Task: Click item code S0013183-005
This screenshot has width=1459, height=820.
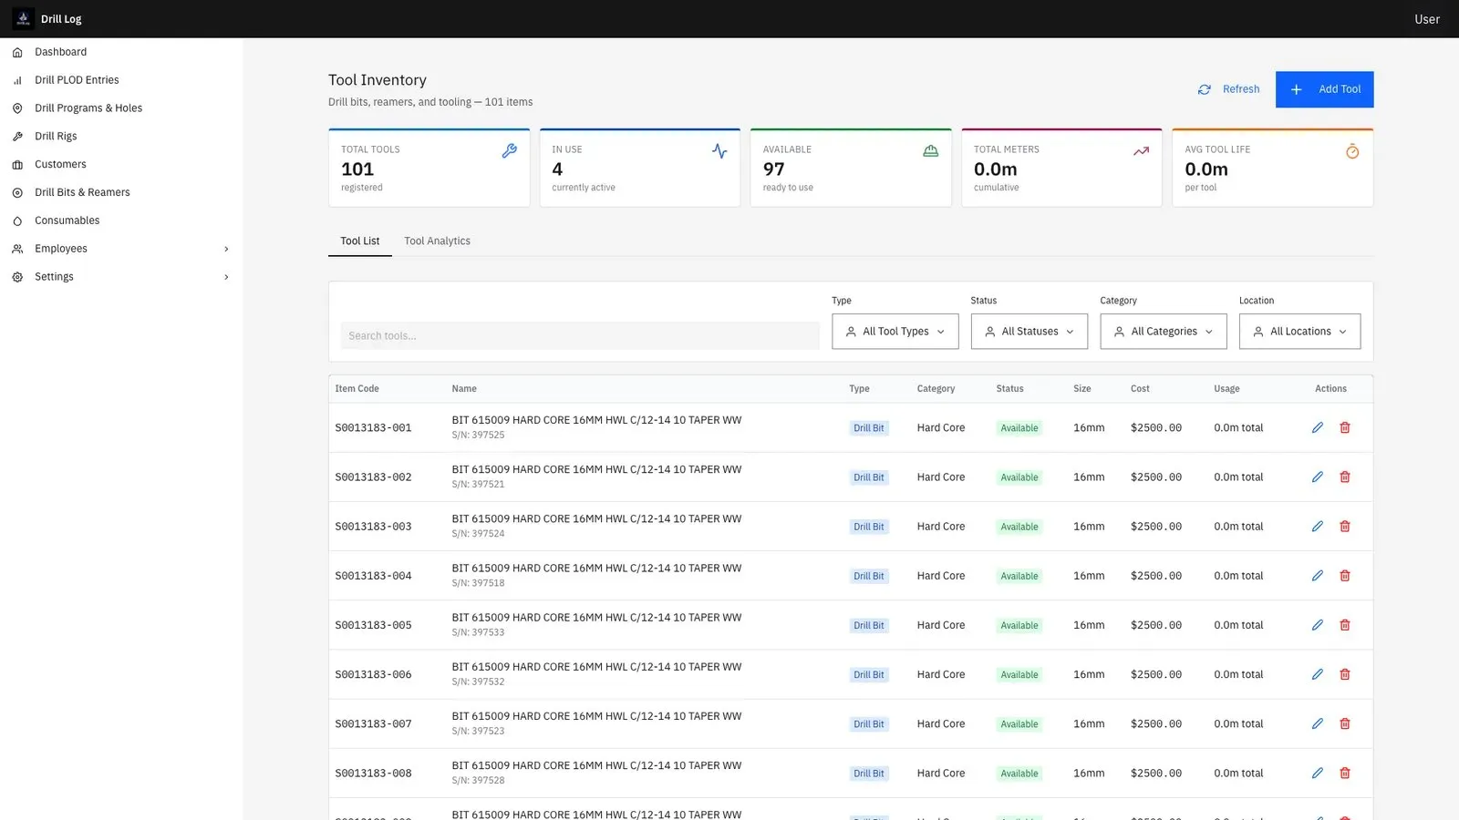Action: [373, 626]
